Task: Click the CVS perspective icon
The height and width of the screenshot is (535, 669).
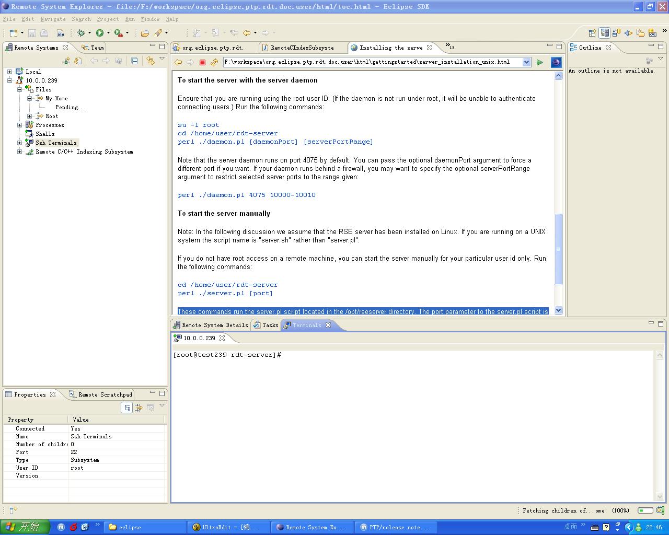Action: [x=653, y=33]
